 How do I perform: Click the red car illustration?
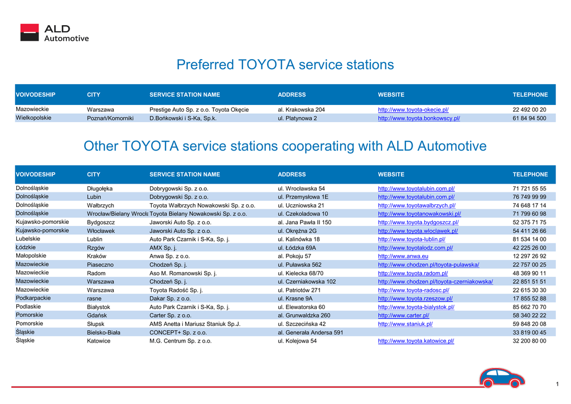tap(501, 378)
